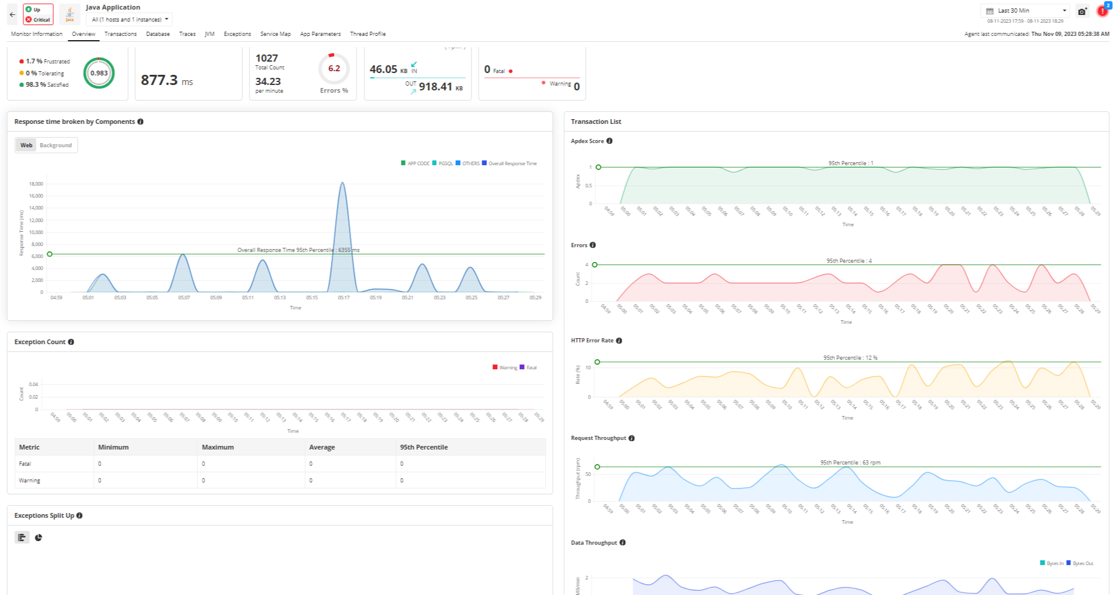Take a snapshot with the camera icon
The image size is (1117, 595).
[x=1082, y=11]
